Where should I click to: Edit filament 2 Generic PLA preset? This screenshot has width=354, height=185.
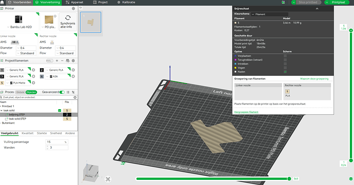pyautogui.click(x=73, y=70)
